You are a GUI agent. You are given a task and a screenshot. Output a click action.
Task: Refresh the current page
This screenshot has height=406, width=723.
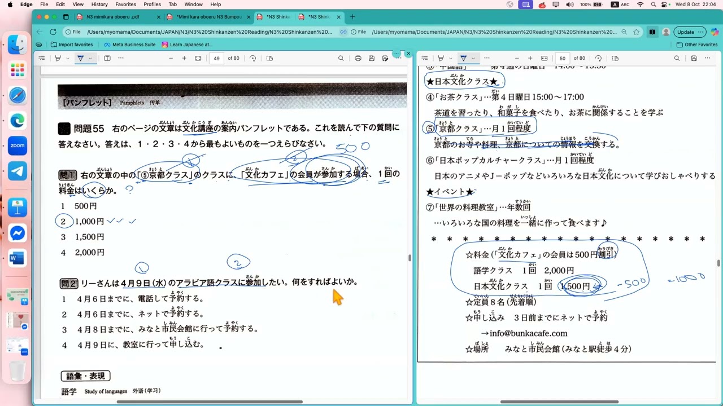pos(53,32)
